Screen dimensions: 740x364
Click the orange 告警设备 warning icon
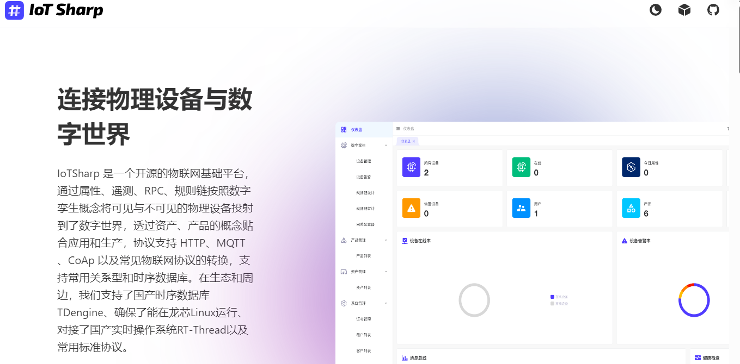(x=411, y=208)
